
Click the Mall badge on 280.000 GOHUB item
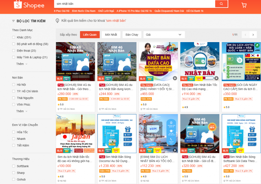tap(61, 85)
